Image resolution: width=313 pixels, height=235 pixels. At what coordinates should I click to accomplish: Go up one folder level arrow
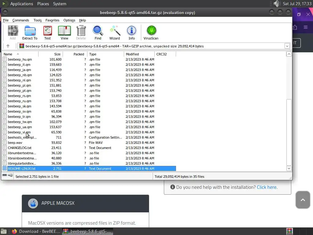[8, 46]
